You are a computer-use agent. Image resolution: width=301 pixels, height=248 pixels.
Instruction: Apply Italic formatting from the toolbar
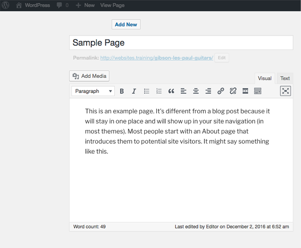[x=134, y=91]
